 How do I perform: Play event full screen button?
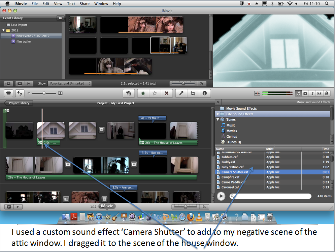20,84
